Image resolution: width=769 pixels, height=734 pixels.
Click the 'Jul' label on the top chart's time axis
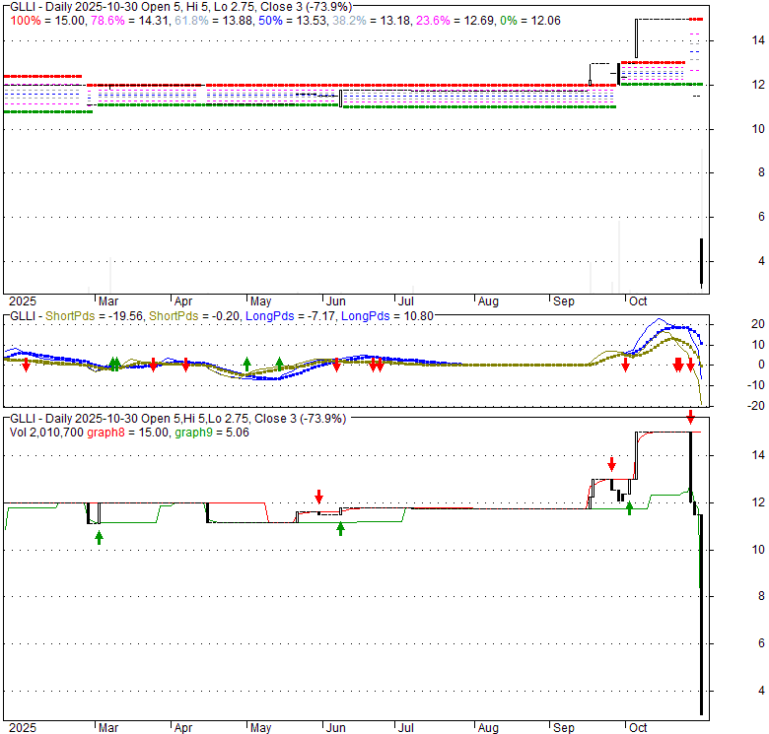(406, 301)
